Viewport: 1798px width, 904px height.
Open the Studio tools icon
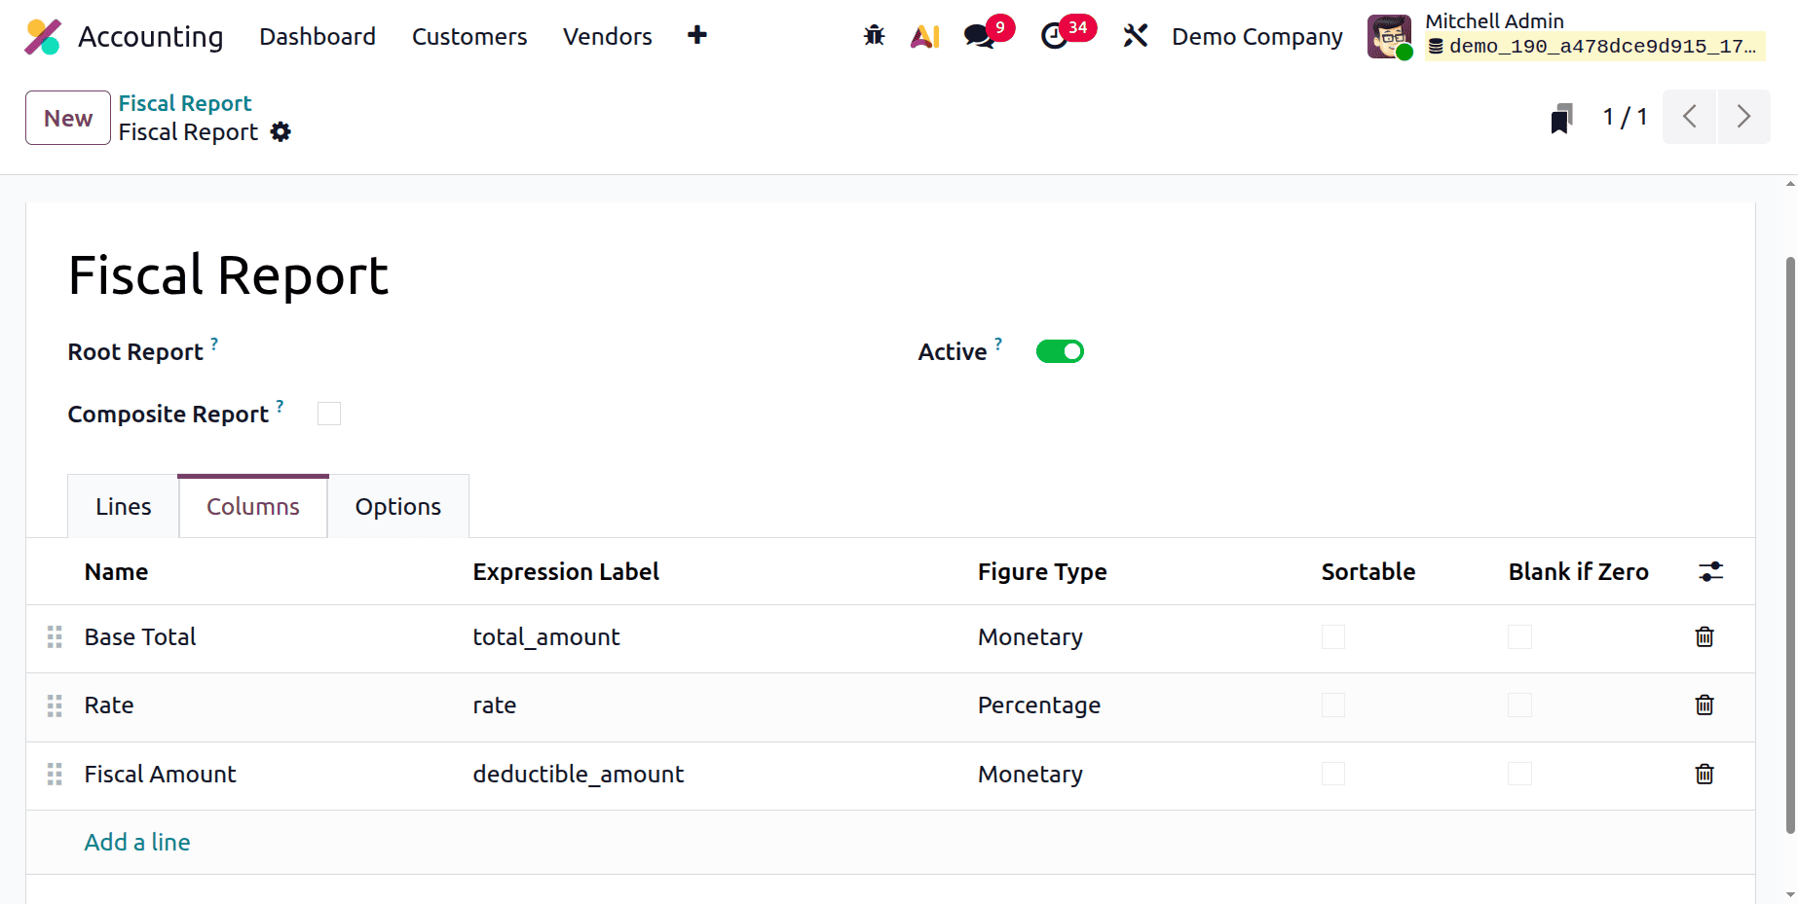pos(1135,36)
